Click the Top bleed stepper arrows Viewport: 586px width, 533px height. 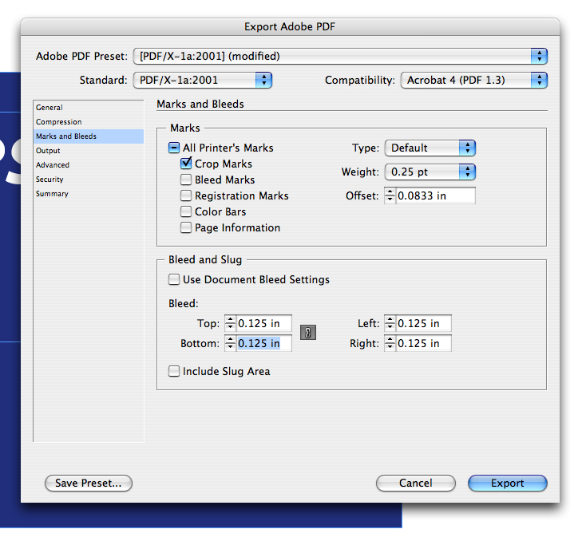coord(230,323)
